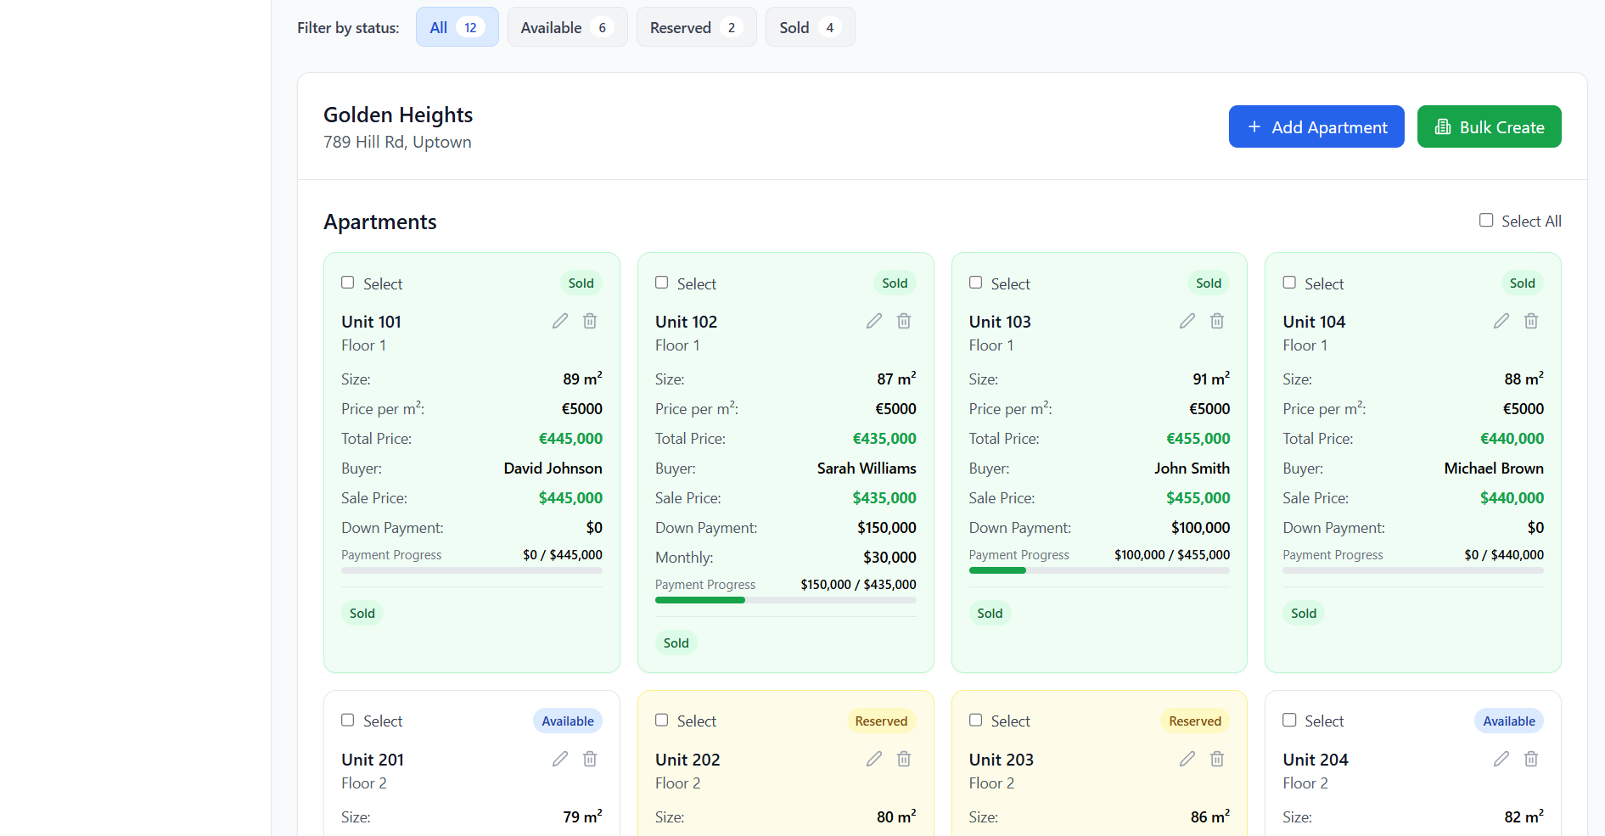Open the editor for Unit 104 via pencil icon
The width and height of the screenshot is (1605, 836).
(1501, 321)
